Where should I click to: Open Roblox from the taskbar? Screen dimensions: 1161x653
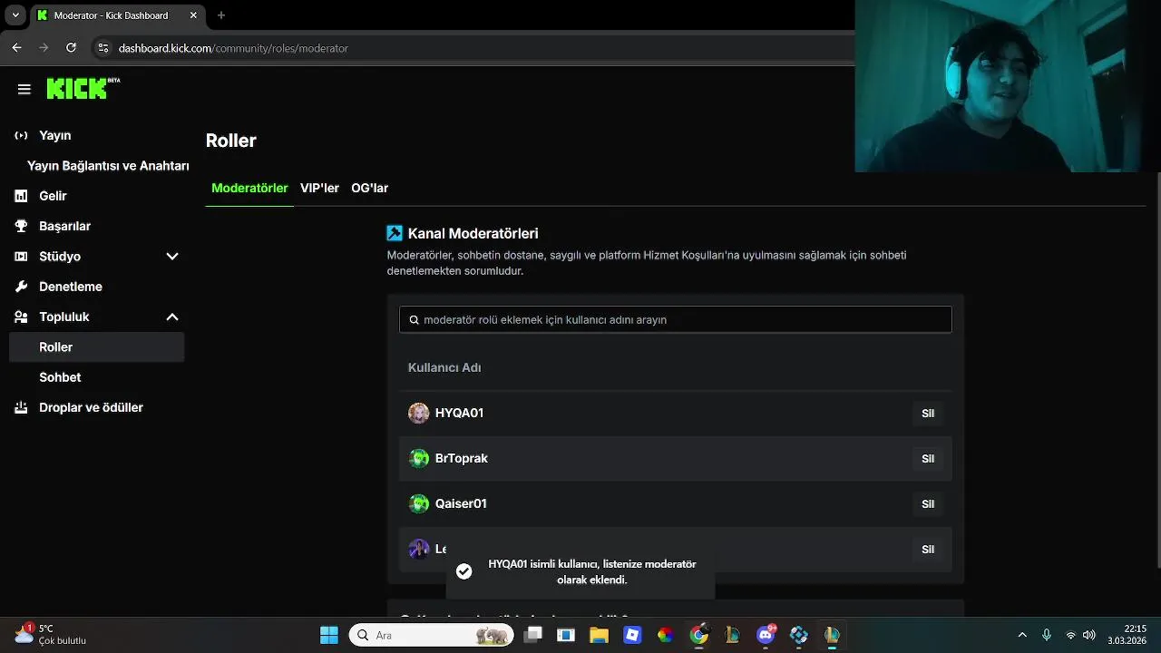(x=632, y=635)
